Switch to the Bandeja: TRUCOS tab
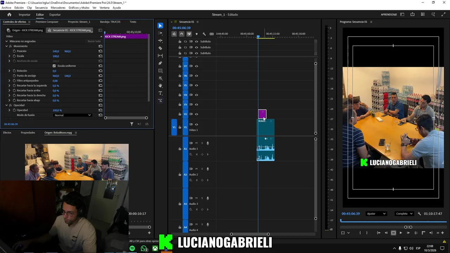The image size is (450, 253). tap(110, 22)
